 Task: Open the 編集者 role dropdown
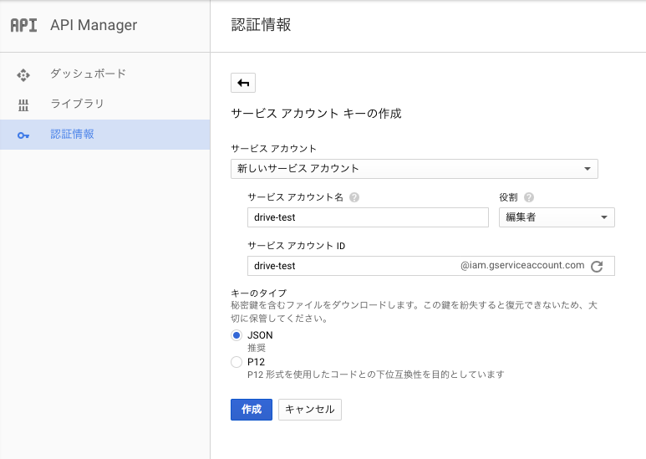tap(557, 217)
